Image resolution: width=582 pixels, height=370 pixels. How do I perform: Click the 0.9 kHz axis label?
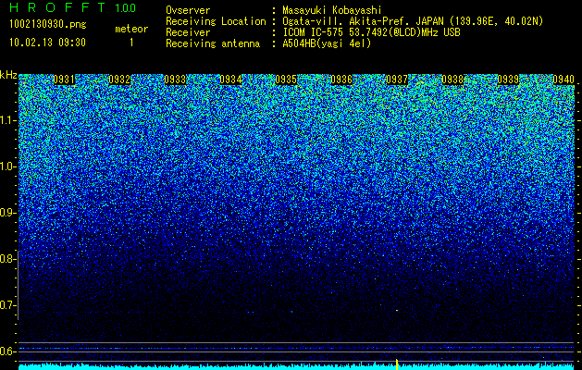click(x=7, y=213)
